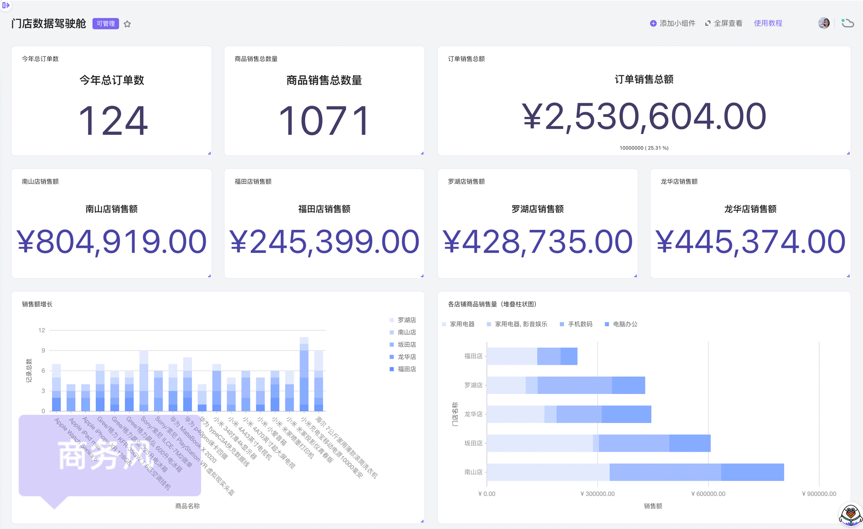Click 订单销售总额 value ¥2,530,604.00
863x529 pixels.
644,116
